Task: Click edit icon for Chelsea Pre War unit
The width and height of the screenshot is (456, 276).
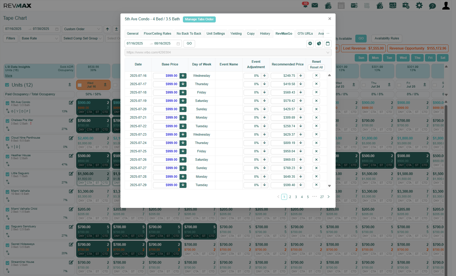Action: (x=71, y=121)
